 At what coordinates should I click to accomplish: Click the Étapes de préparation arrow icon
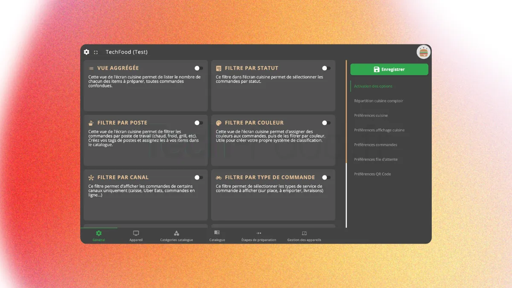tap(259, 233)
